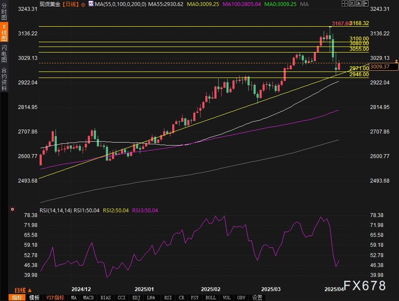Open the 闪电图 side tab
Image resolution: width=399 pixels, height=301 pixels.
point(4,54)
